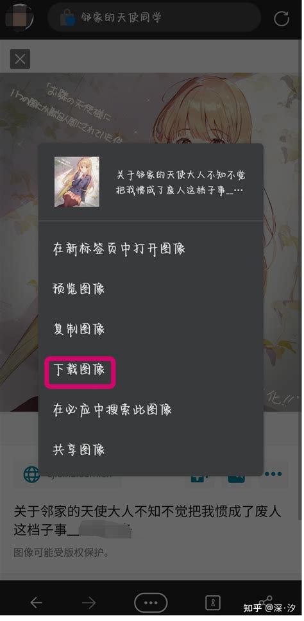Close the image viewer with the X button

(20, 59)
